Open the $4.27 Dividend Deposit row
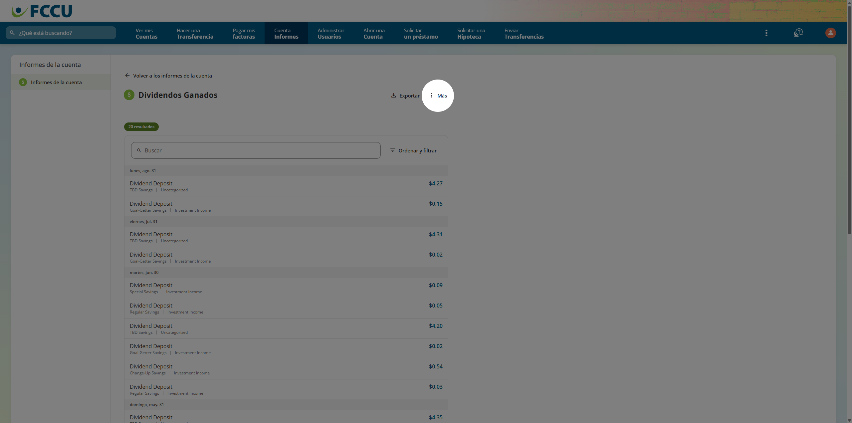This screenshot has height=423, width=852. click(286, 186)
